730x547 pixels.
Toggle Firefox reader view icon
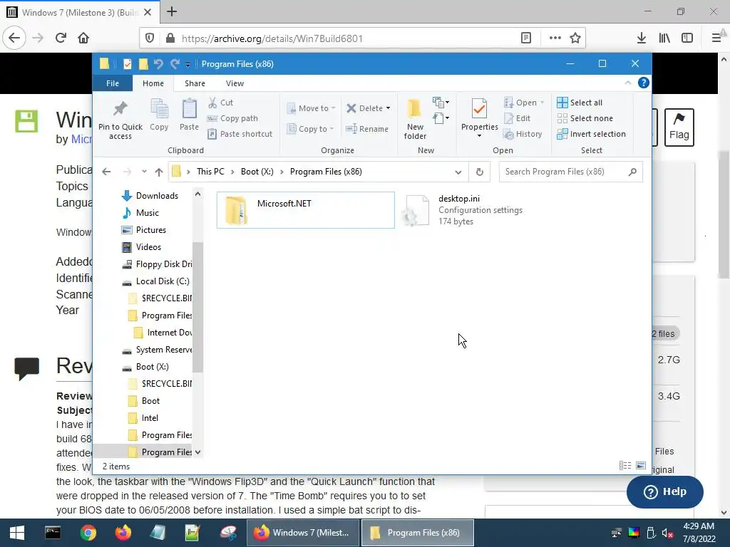point(526,38)
